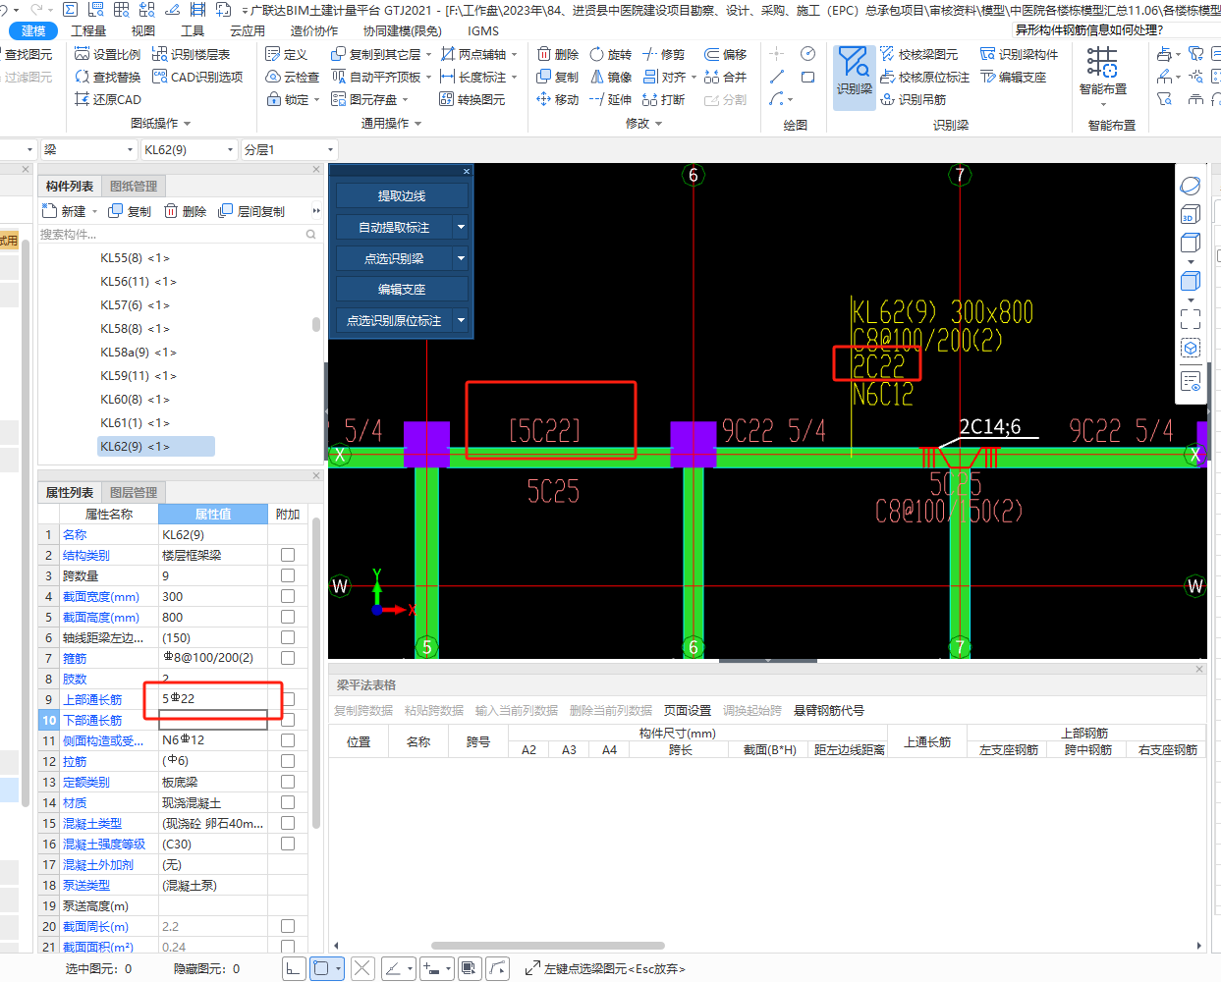
Task: Click the display settings eye-list icon
Action: [1191, 381]
